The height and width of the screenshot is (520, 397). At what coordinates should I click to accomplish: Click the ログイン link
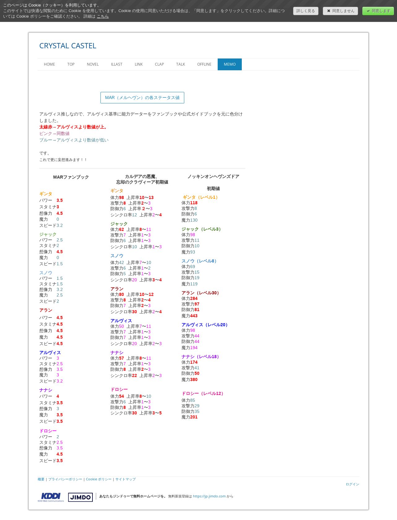[352, 484]
